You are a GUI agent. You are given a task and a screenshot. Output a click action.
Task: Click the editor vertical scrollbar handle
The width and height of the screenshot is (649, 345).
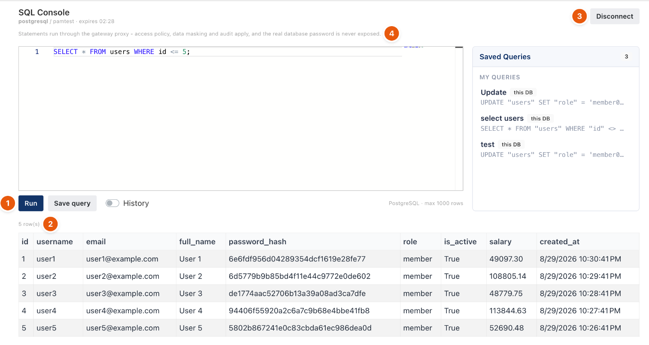tap(459, 47)
